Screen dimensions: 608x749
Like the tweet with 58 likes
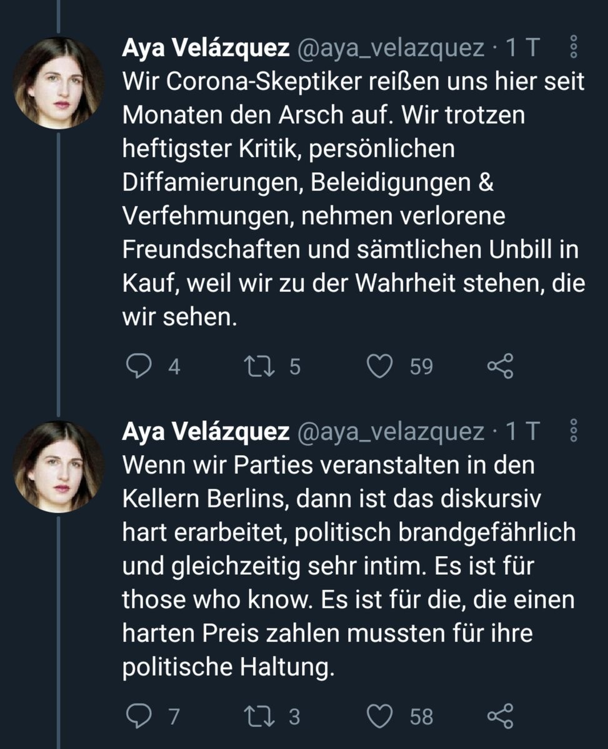pyautogui.click(x=379, y=716)
